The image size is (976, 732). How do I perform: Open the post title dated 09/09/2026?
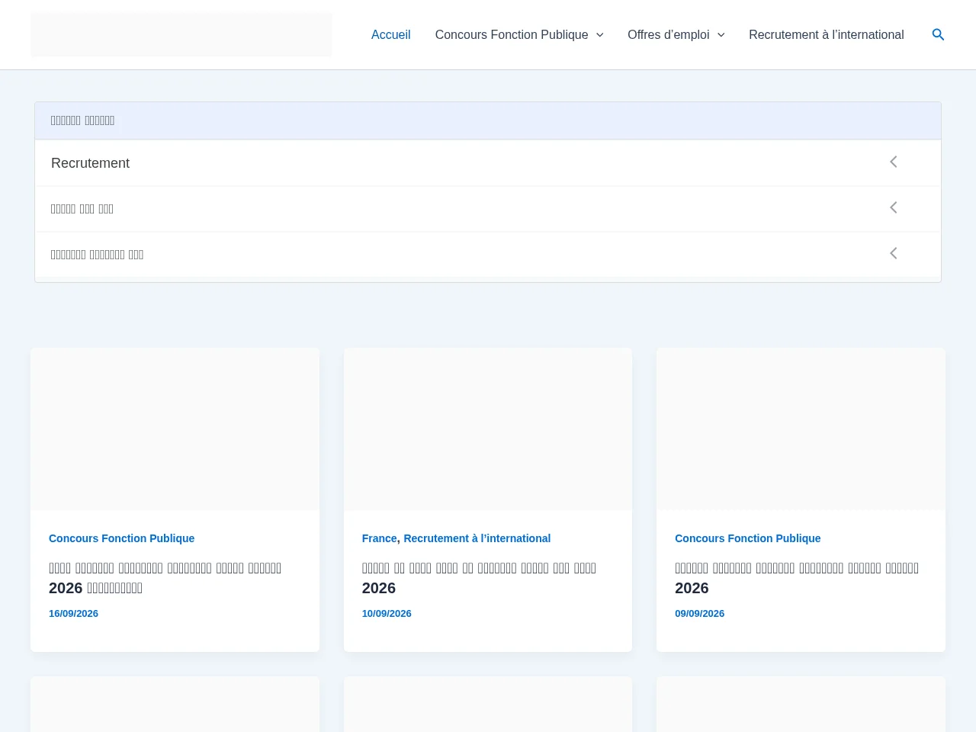pos(797,578)
